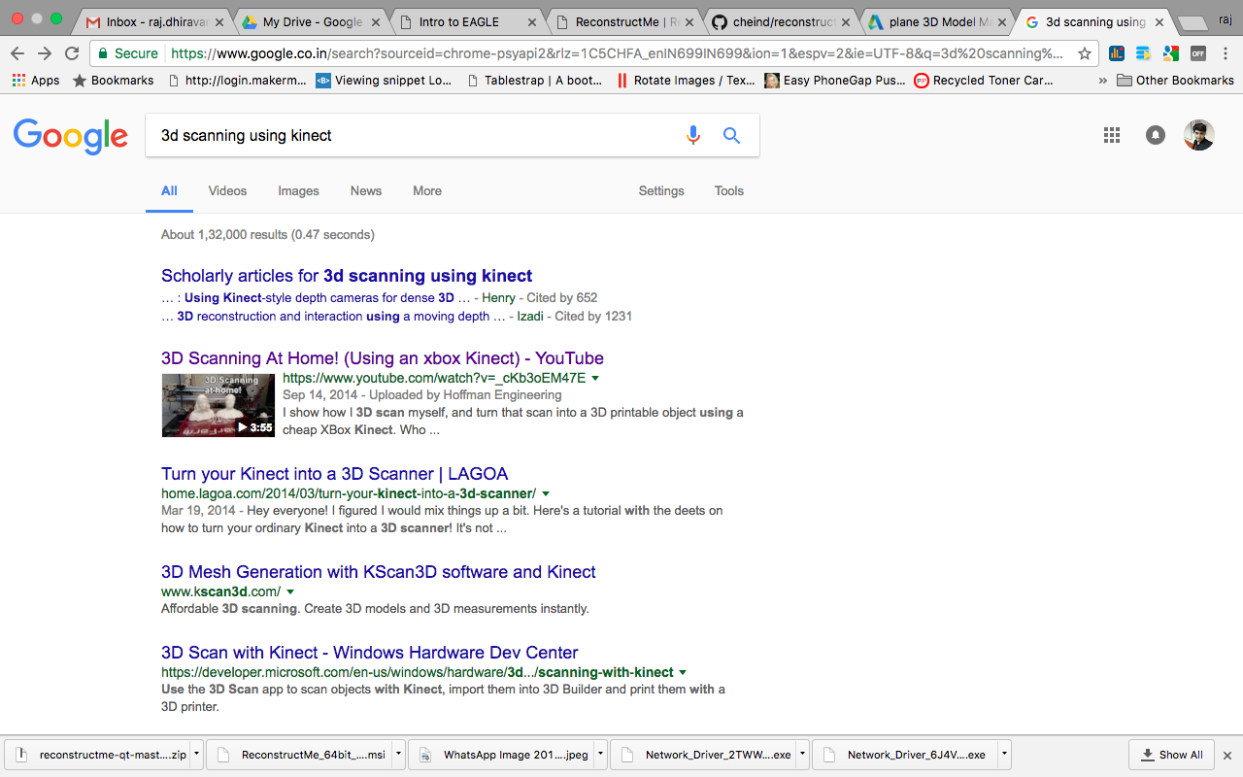The image size is (1243, 777).
Task: Click Show All downloads button
Action: [x=1171, y=755]
